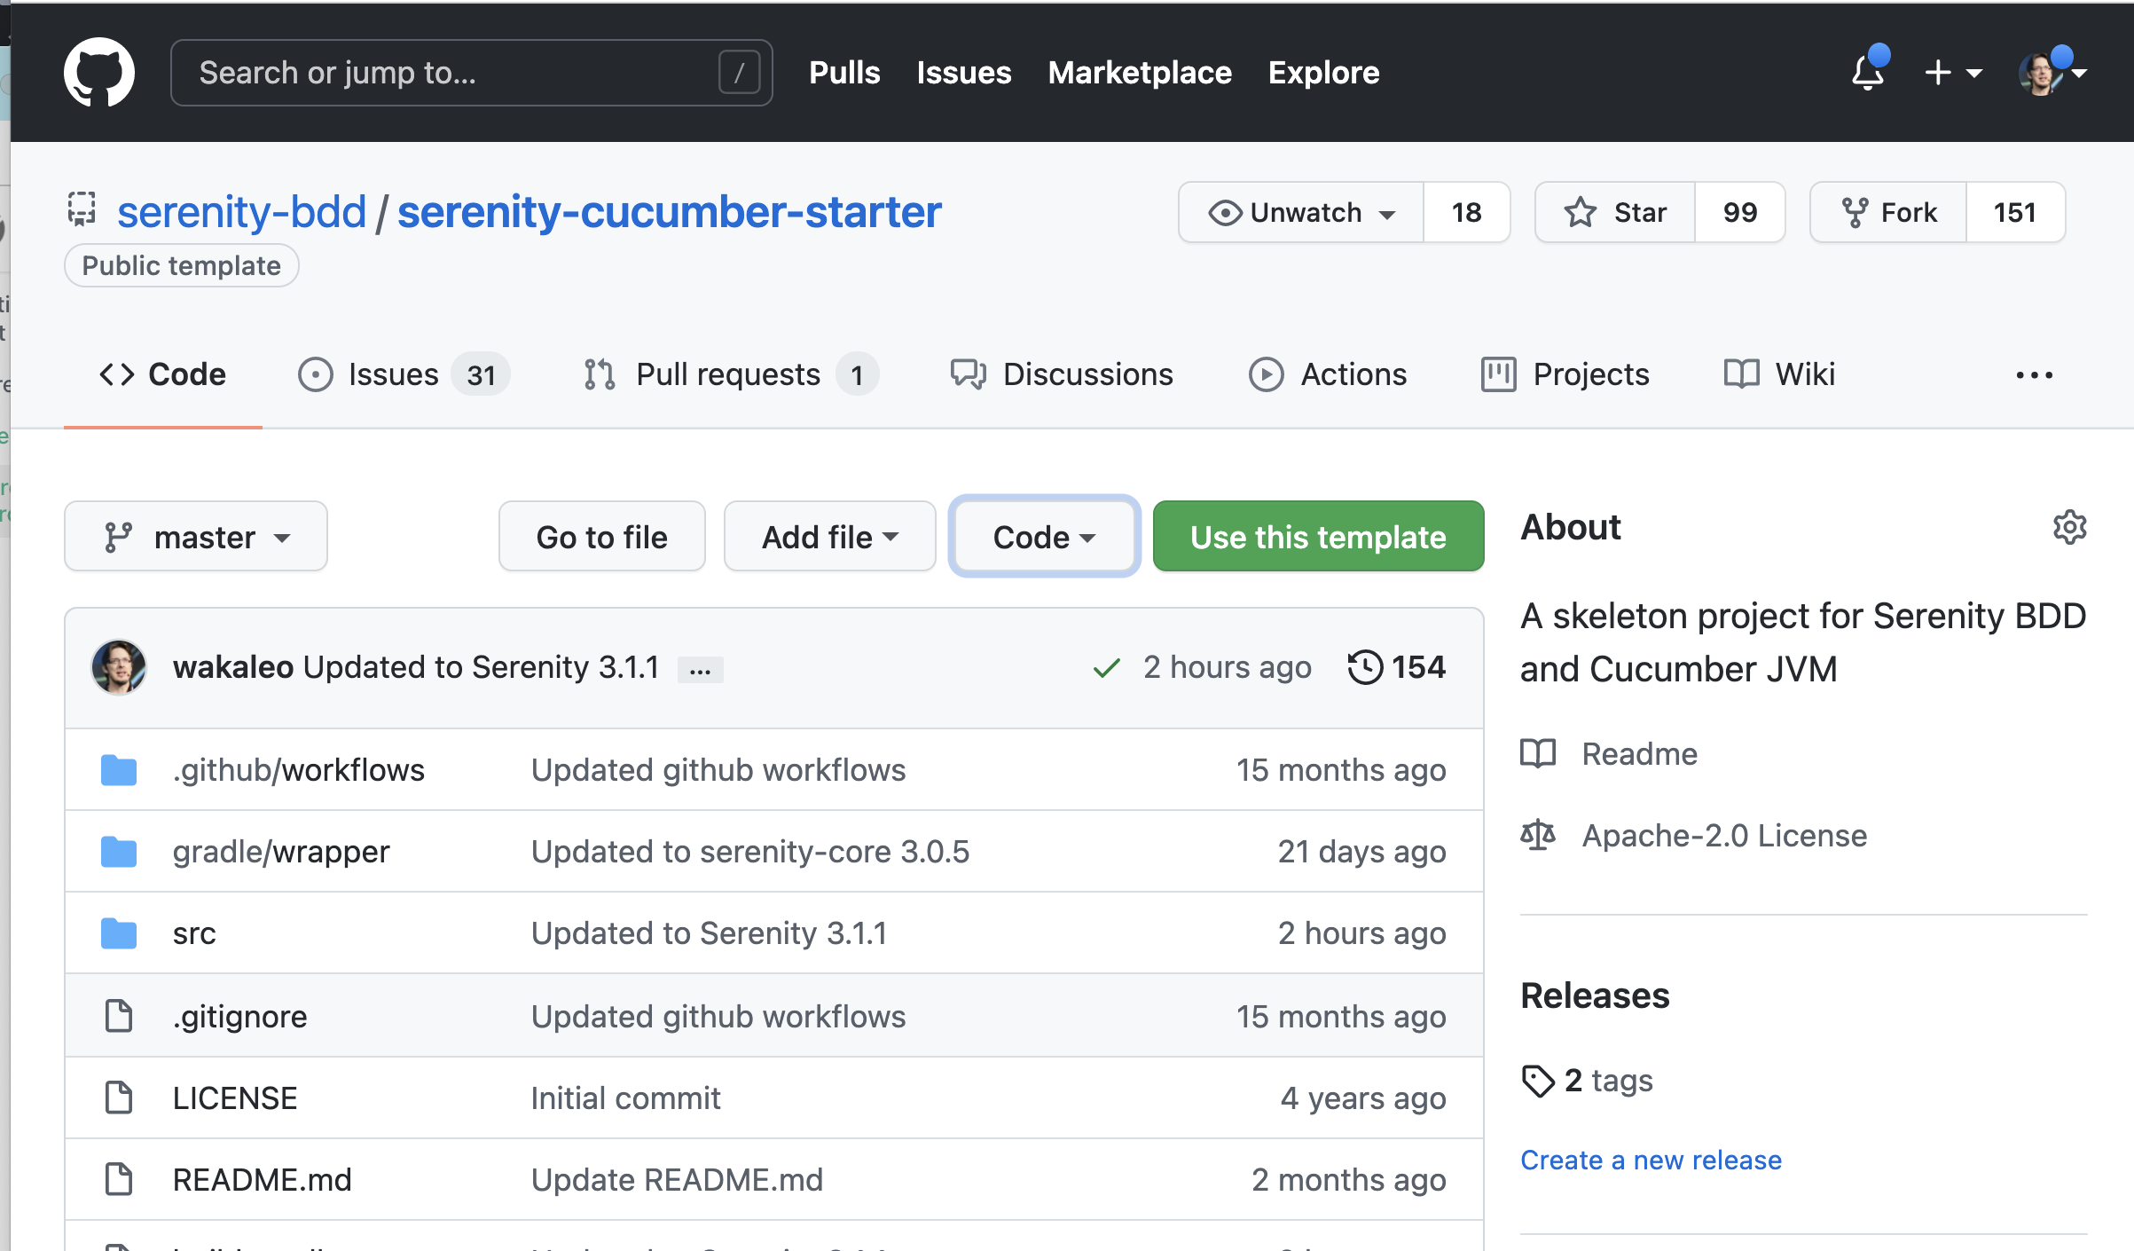Click the GitHub octocat logo

pyautogui.click(x=98, y=72)
